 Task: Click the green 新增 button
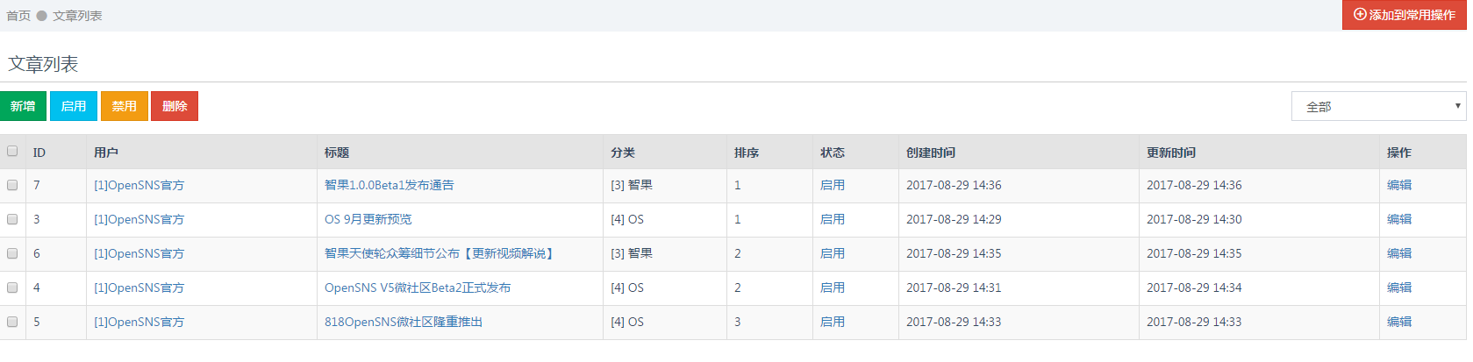(23, 106)
